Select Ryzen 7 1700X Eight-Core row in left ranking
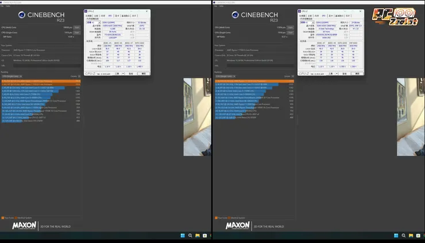The height and width of the screenshot is (243, 425). (x=41, y=107)
